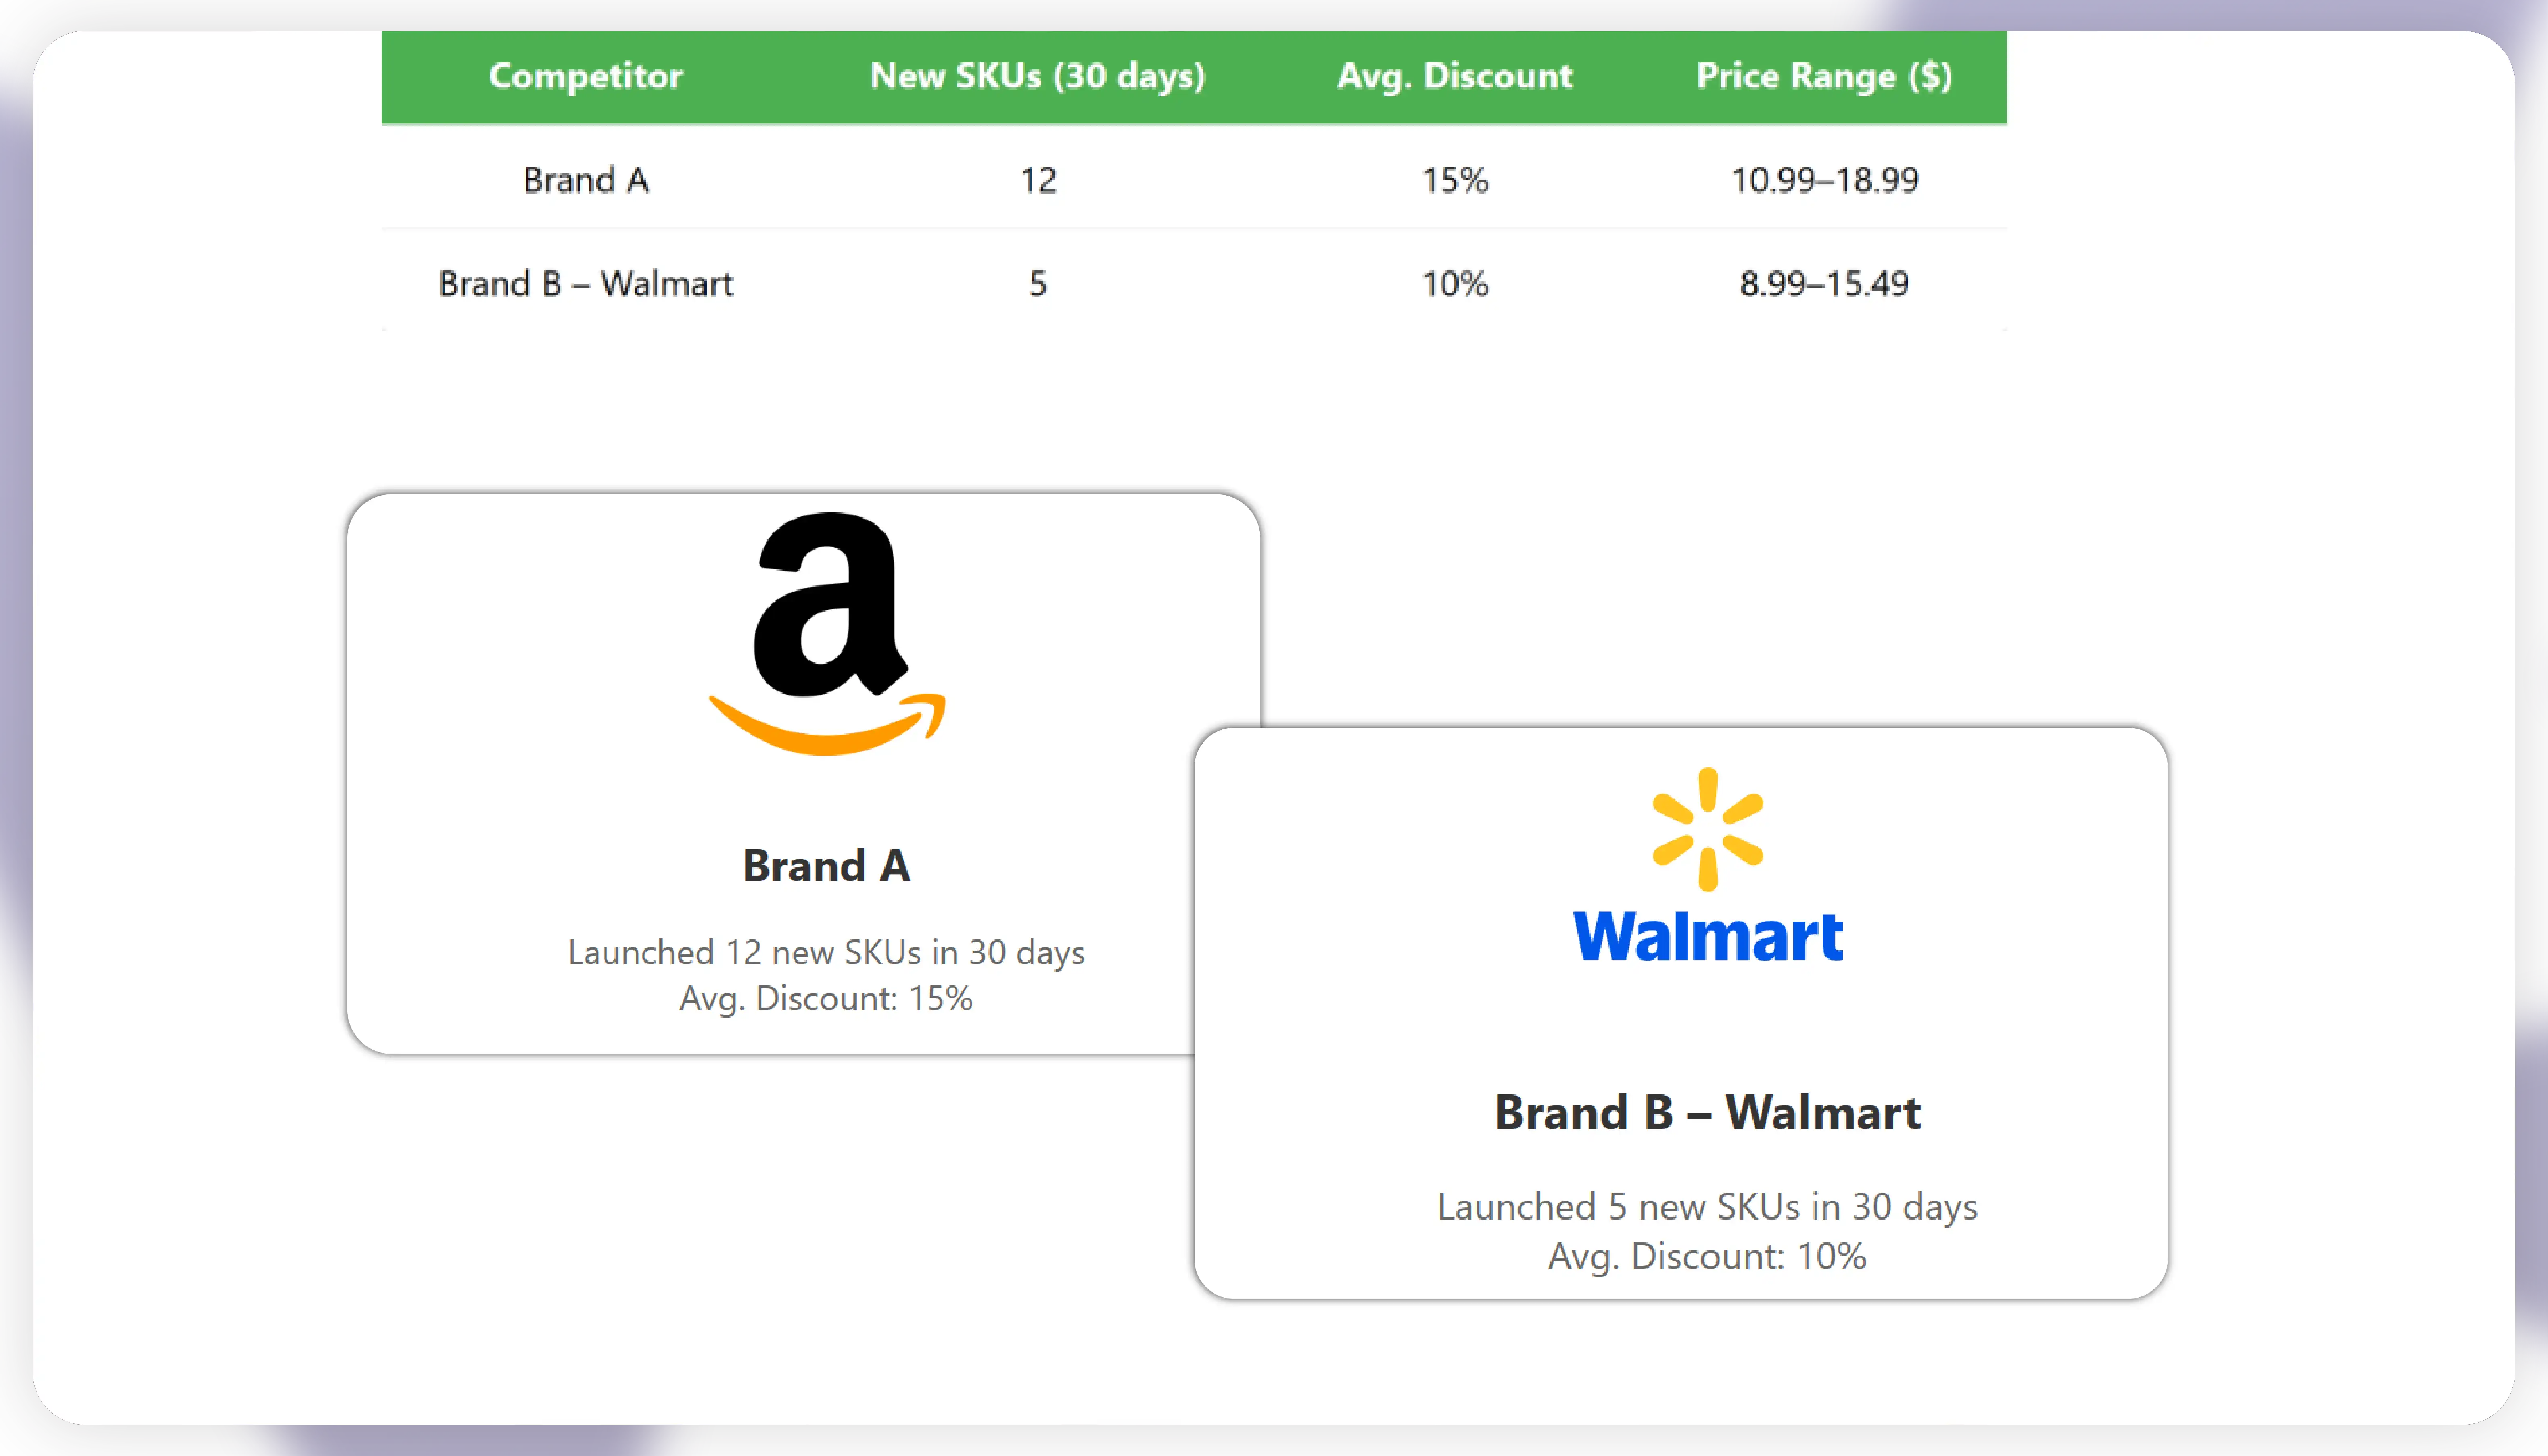Select the Brand A table cell

[x=586, y=180]
